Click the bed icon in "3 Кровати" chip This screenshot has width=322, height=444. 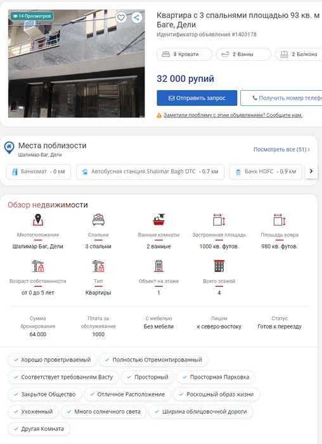click(x=166, y=54)
